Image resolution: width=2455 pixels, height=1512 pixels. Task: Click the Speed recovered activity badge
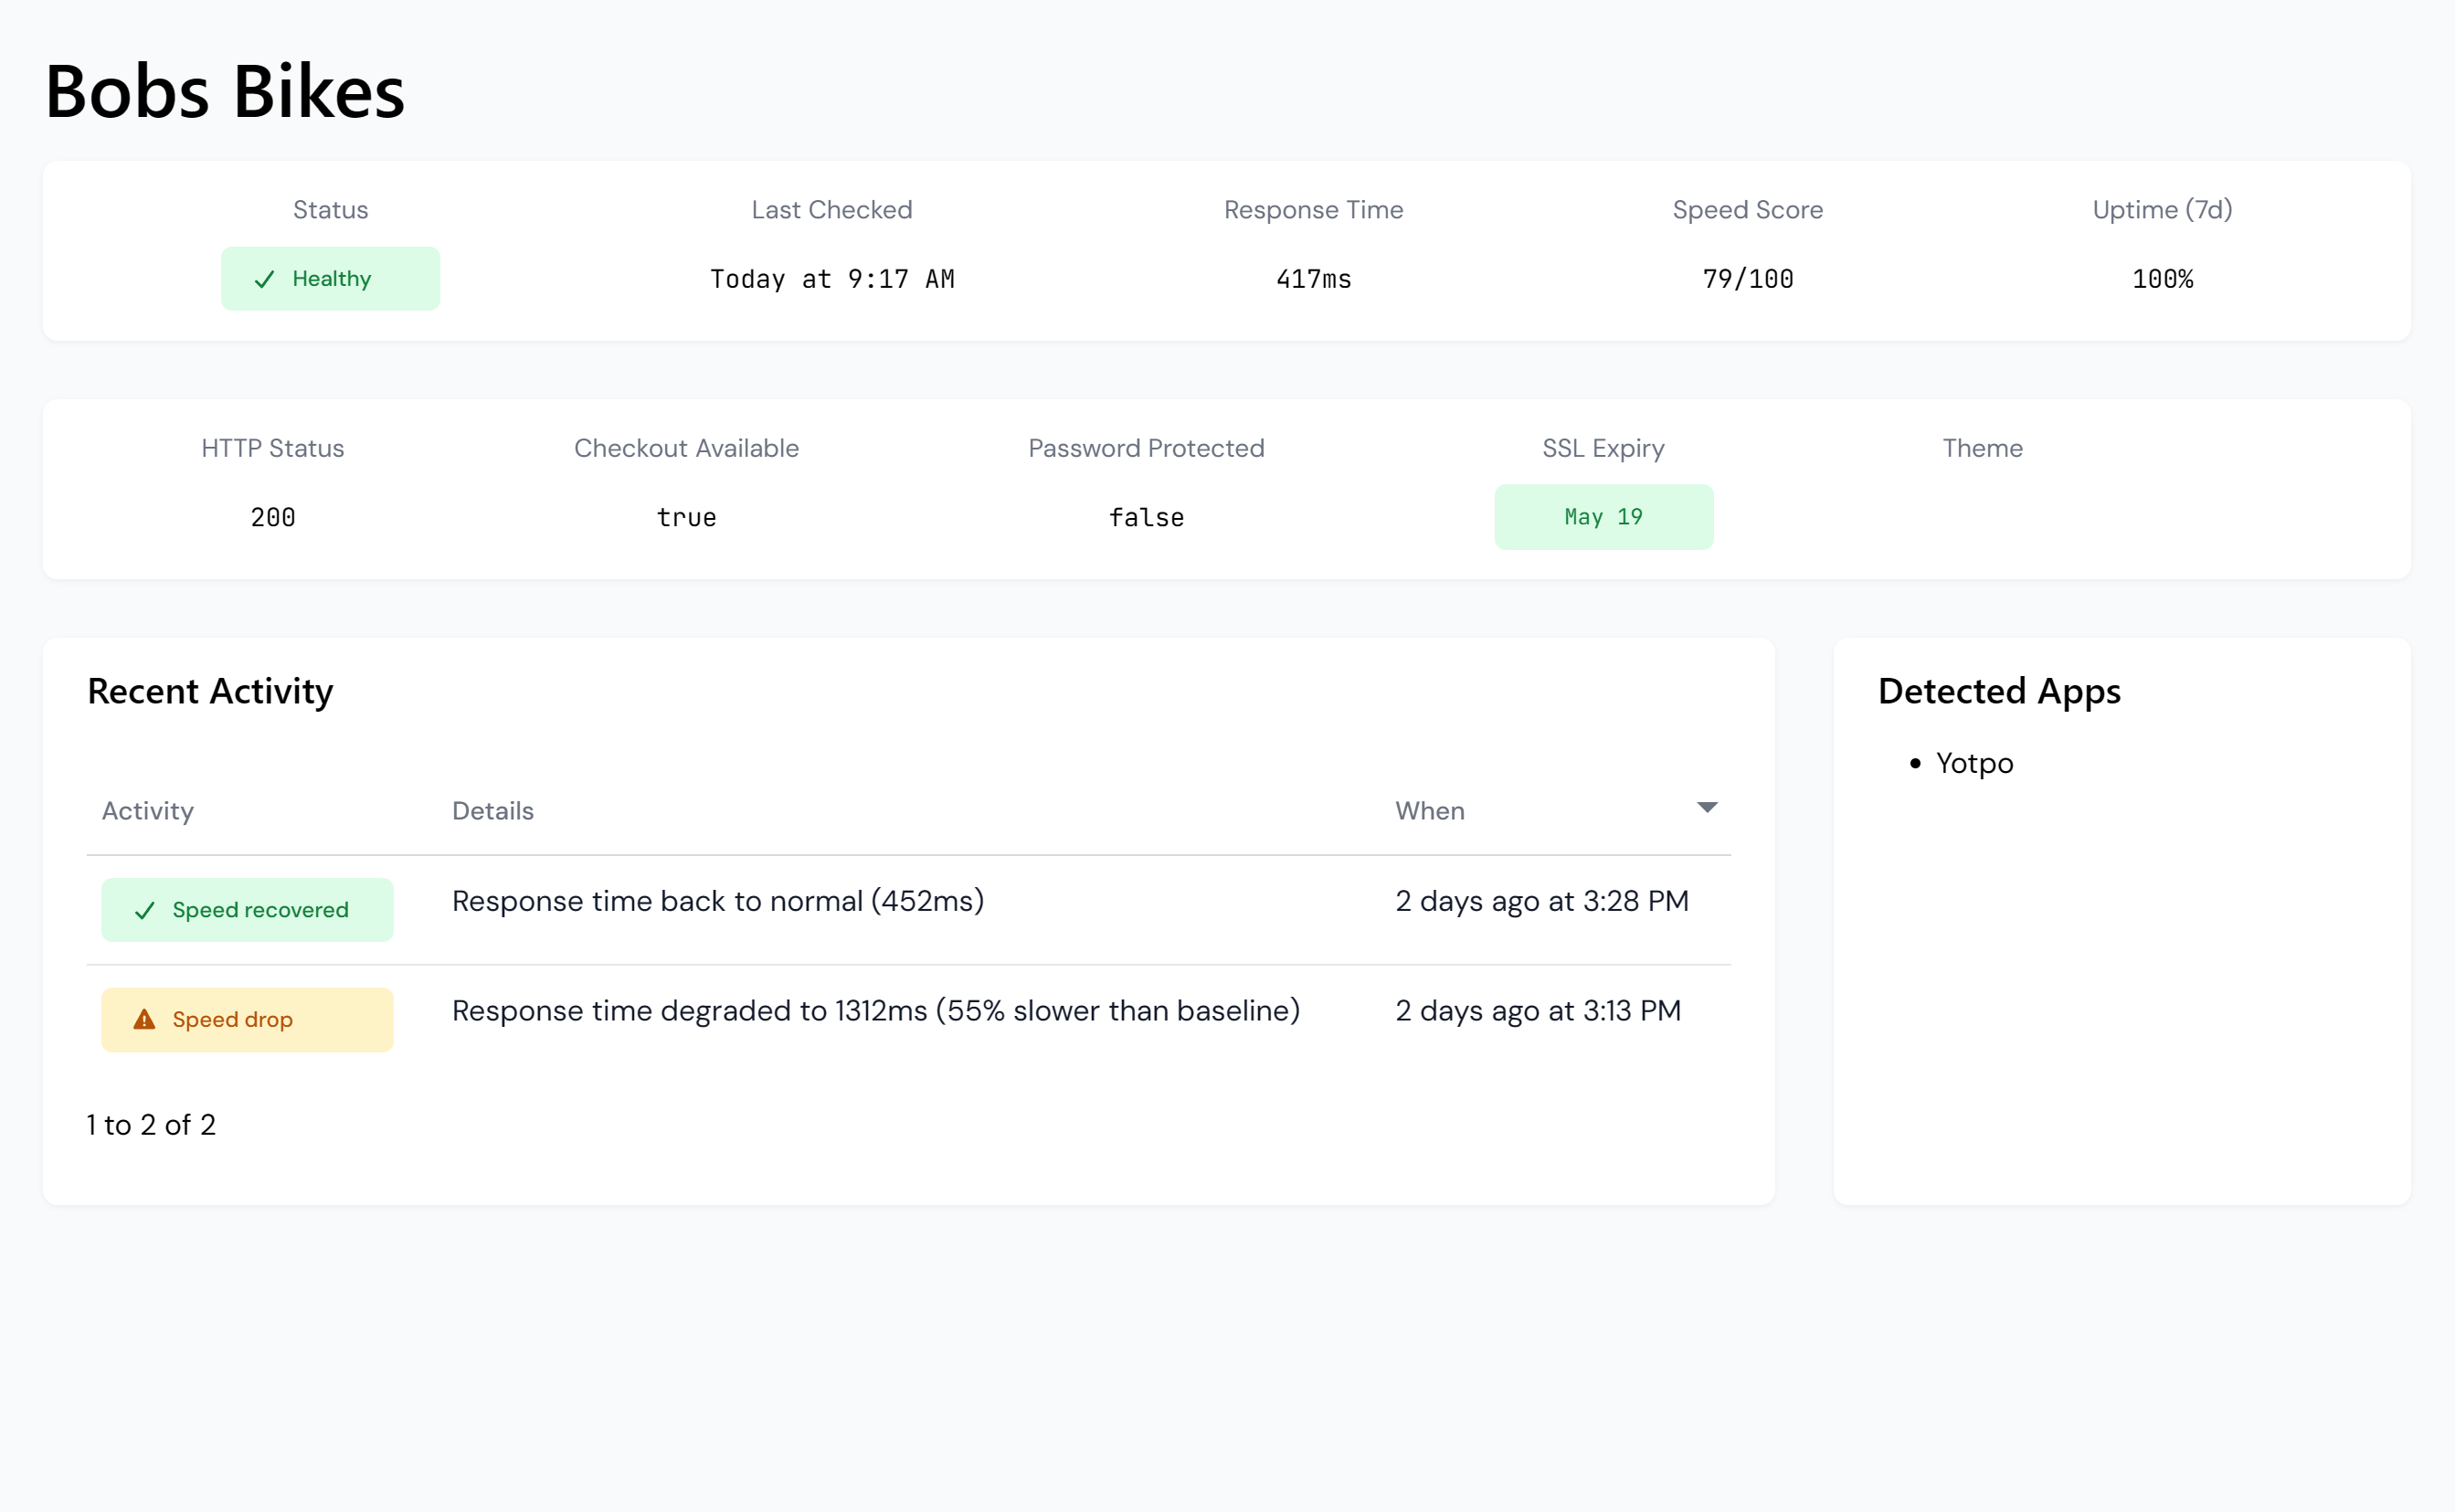click(x=247, y=909)
